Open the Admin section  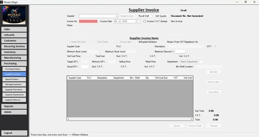(x=14, y=112)
